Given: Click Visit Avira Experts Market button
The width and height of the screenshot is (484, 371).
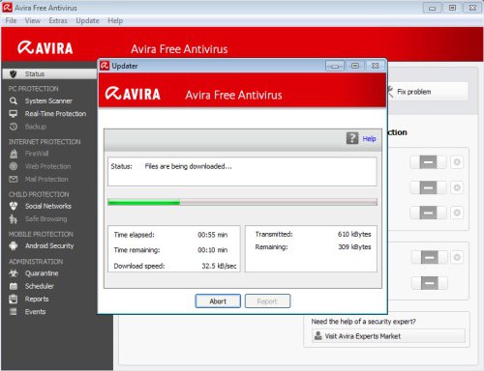Looking at the screenshot, I should pyautogui.click(x=388, y=336).
